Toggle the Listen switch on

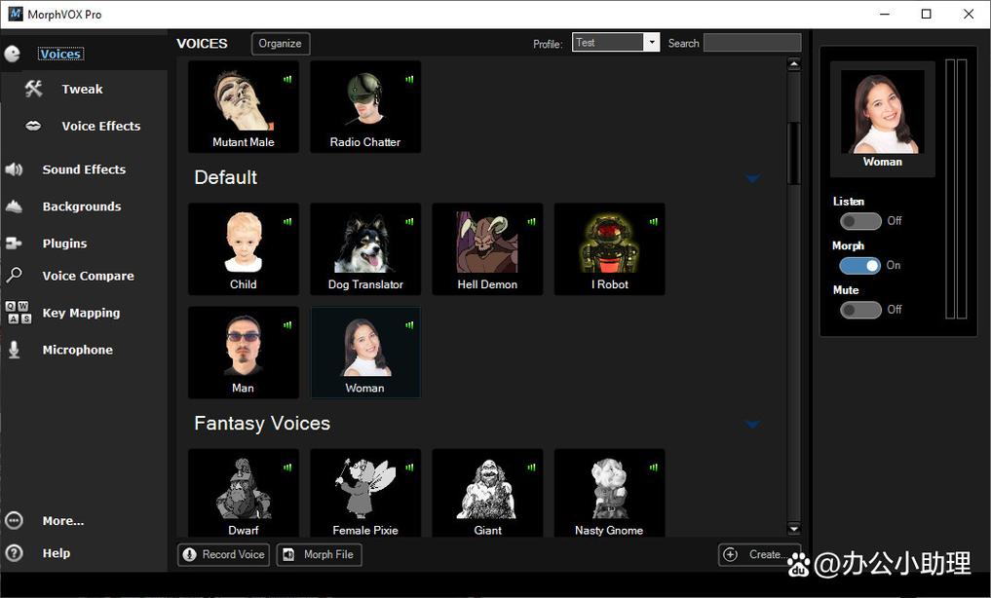[x=860, y=221]
